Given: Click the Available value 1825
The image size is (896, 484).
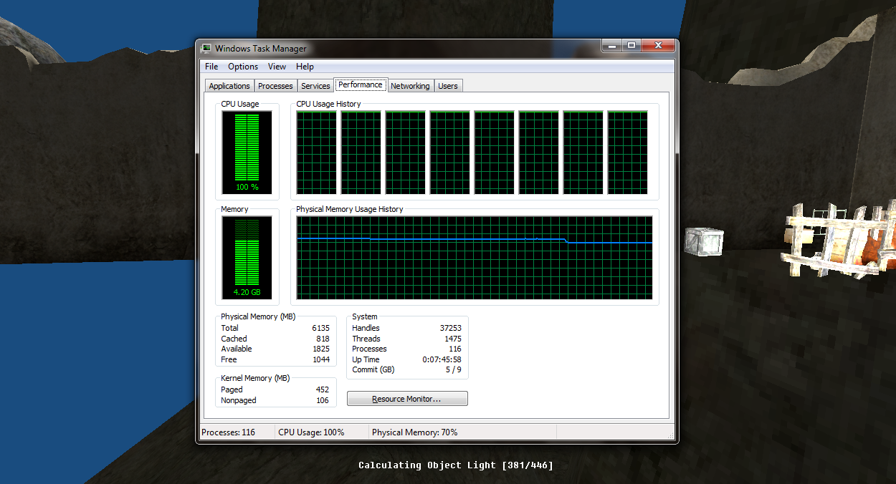Looking at the screenshot, I should click(321, 349).
